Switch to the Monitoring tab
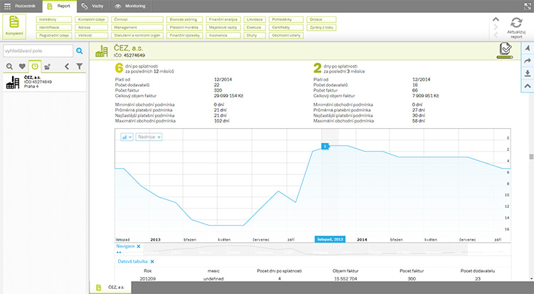Viewport: 534px width, 294px height. (x=130, y=6)
